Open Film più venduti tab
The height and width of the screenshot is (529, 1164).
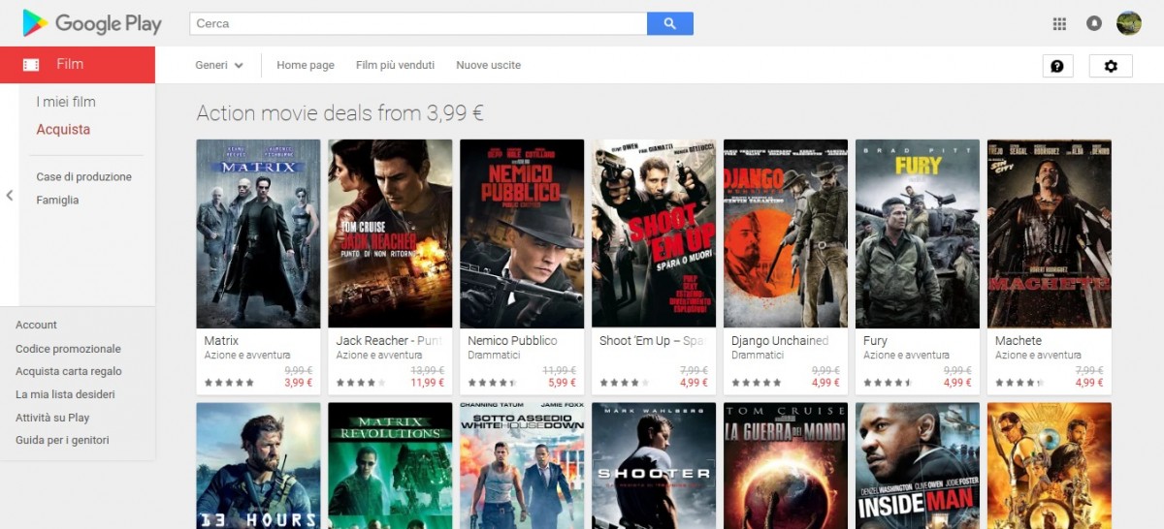click(x=395, y=66)
